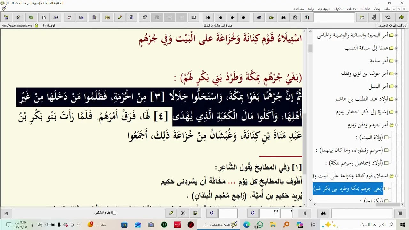
Task: Open WhatsApp from the taskbar
Action: [x=259, y=225]
